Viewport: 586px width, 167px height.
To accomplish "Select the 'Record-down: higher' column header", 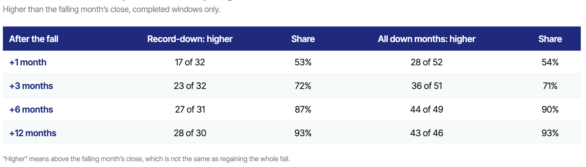I will point(190,39).
